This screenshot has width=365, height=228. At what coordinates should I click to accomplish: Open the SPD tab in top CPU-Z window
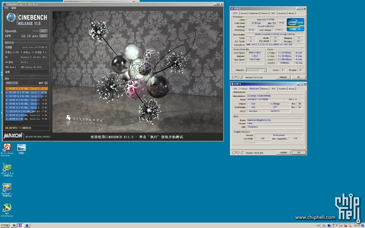[x=273, y=13]
